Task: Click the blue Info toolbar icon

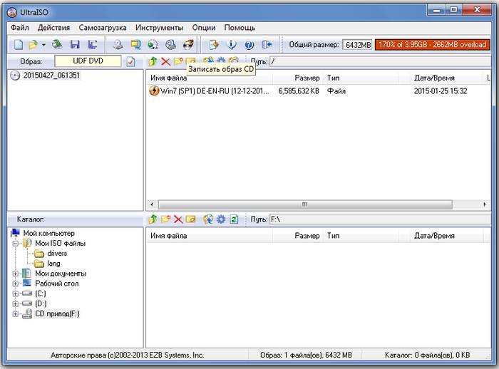Action: click(231, 45)
